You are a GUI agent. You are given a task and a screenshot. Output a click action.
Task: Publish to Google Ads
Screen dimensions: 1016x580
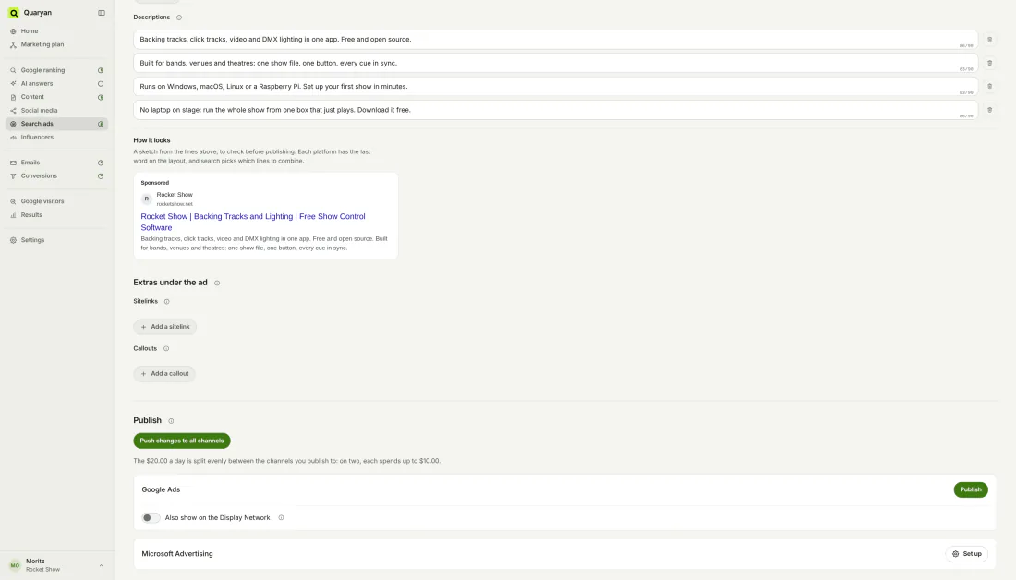(x=970, y=489)
